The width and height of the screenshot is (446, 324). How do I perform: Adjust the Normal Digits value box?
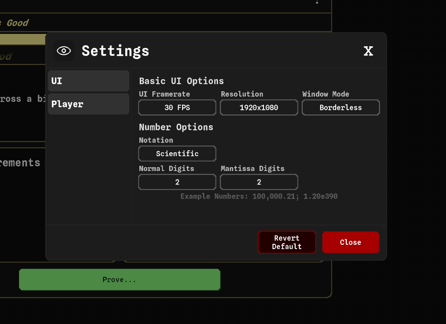pyautogui.click(x=177, y=182)
